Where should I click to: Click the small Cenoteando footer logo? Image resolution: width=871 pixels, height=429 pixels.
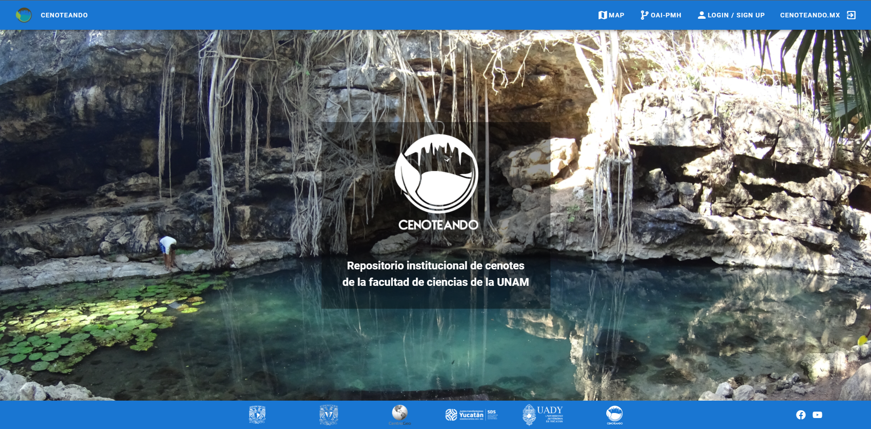pyautogui.click(x=615, y=415)
